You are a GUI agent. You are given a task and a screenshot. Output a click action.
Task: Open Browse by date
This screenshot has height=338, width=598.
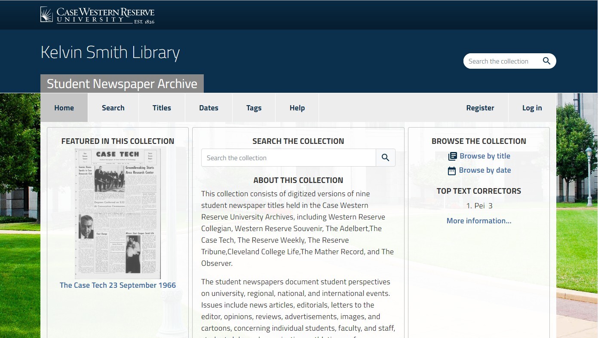[485, 170]
